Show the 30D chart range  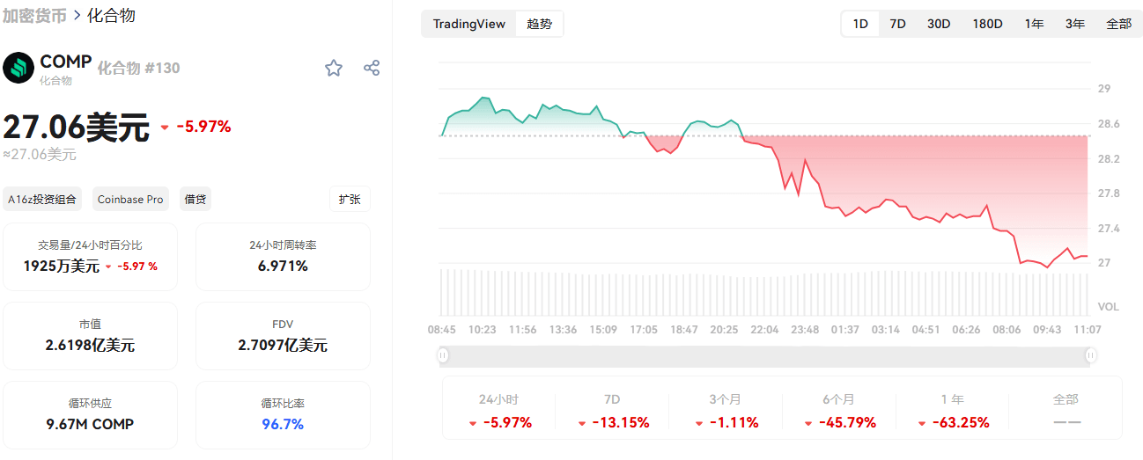939,24
